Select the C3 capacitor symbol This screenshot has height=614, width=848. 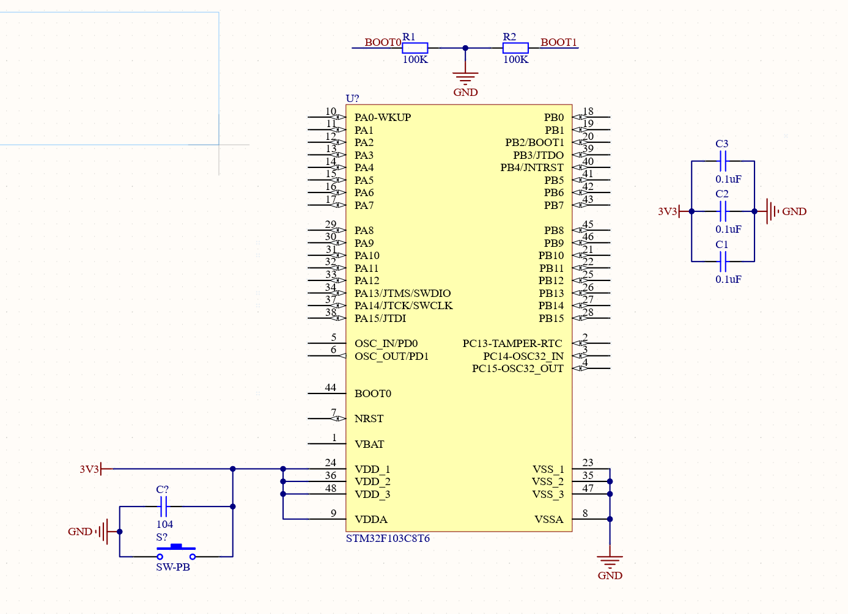point(723,161)
